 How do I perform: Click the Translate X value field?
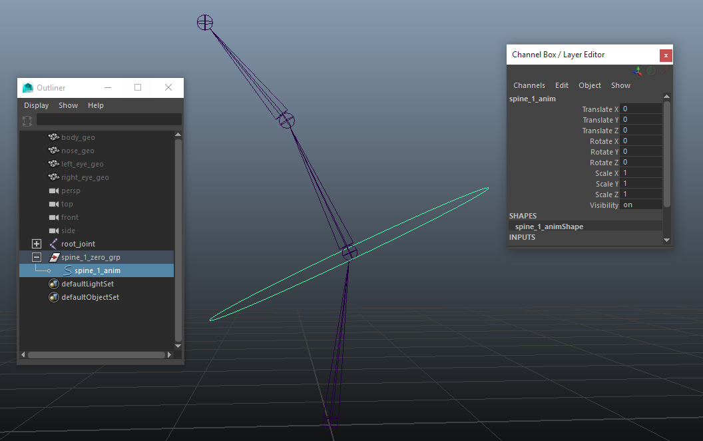pyautogui.click(x=641, y=109)
